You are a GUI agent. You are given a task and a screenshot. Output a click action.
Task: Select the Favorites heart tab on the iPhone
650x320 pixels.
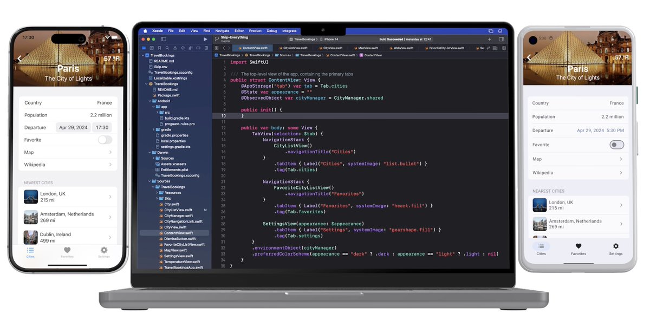pos(67,250)
